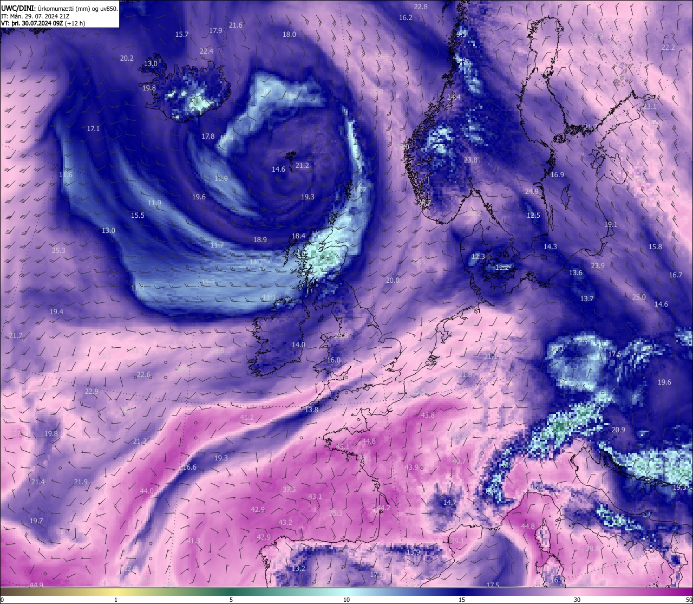Image resolution: width=693 pixels, height=604 pixels.
Task: Click the UWC/DINI Úrkomumætti title text
Action: pyautogui.click(x=60, y=8)
